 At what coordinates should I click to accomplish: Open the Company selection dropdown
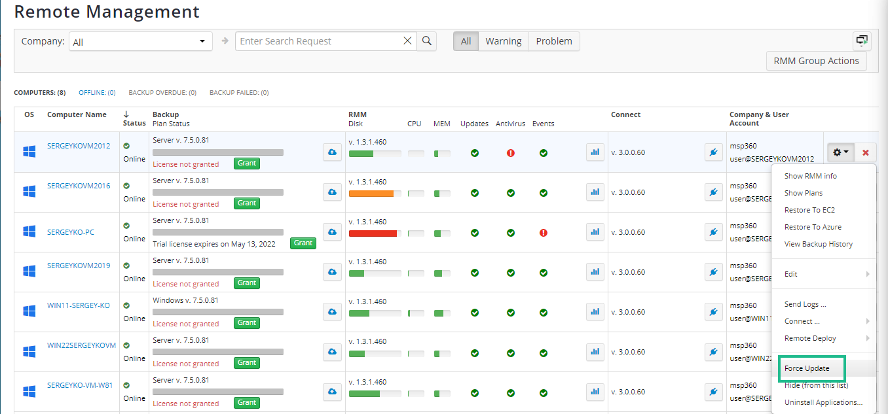[x=140, y=41]
